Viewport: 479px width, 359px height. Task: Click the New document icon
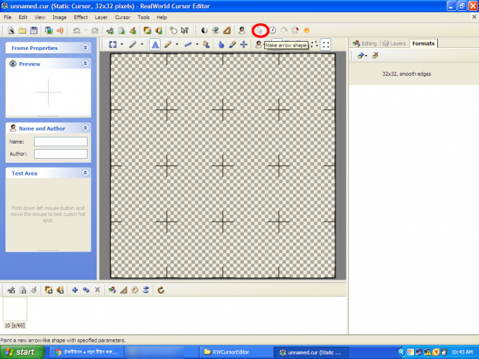(11, 31)
